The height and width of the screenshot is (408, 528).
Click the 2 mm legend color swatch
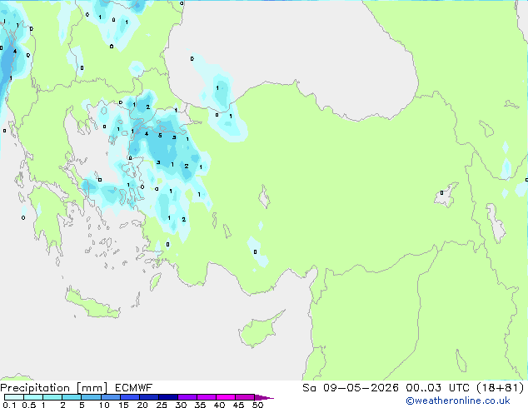72,397
